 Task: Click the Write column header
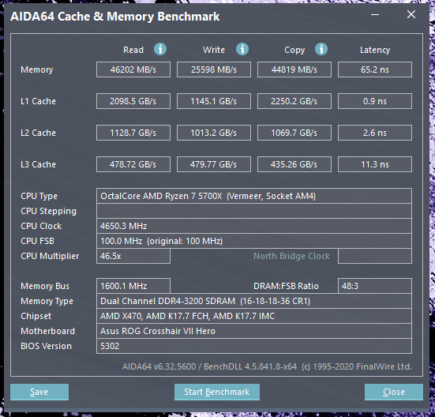[214, 50]
